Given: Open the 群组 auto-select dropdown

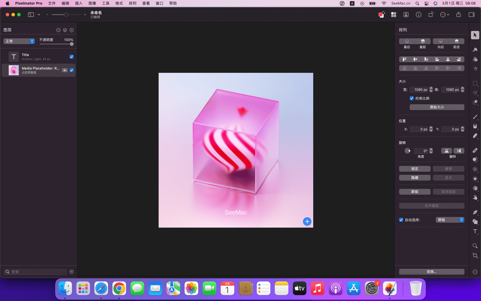Looking at the screenshot, I should pyautogui.click(x=450, y=220).
